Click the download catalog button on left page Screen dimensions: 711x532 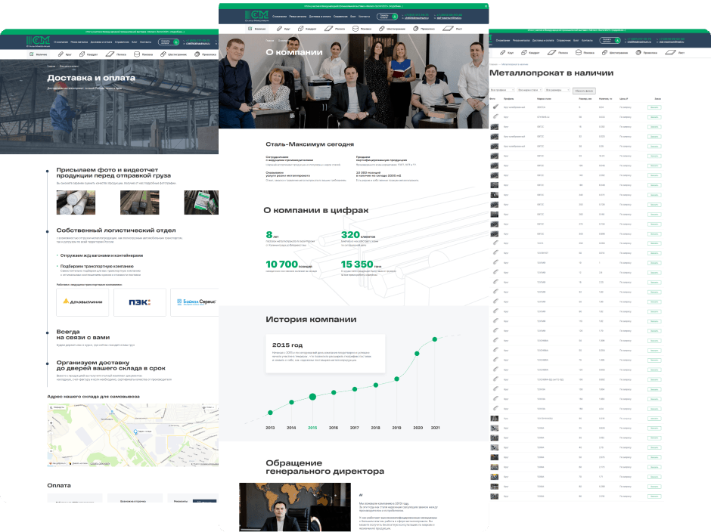click(x=169, y=42)
